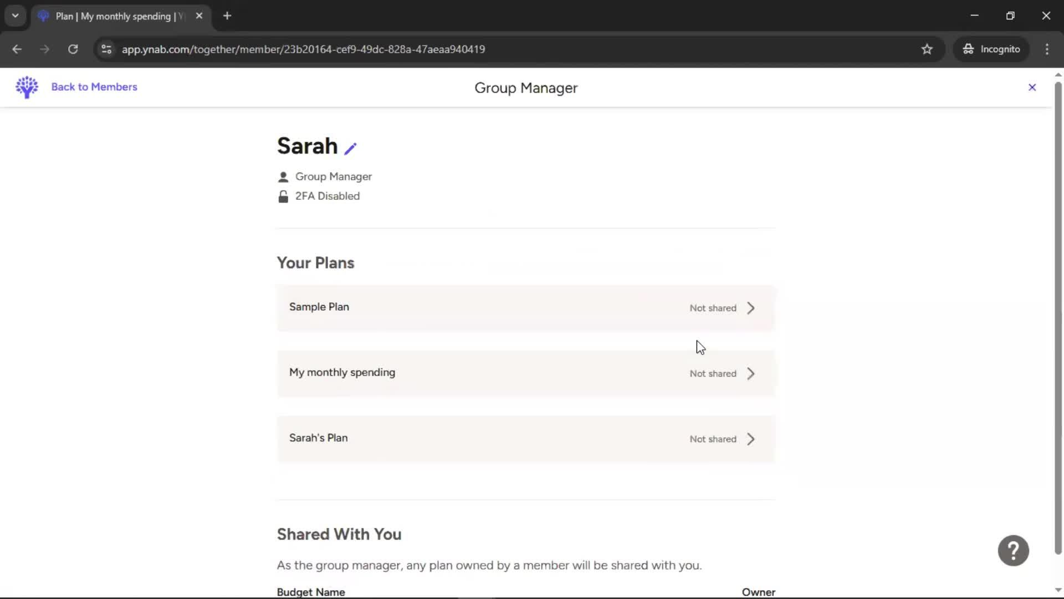
Task: Click the Budget Name column header
Action: point(311,592)
